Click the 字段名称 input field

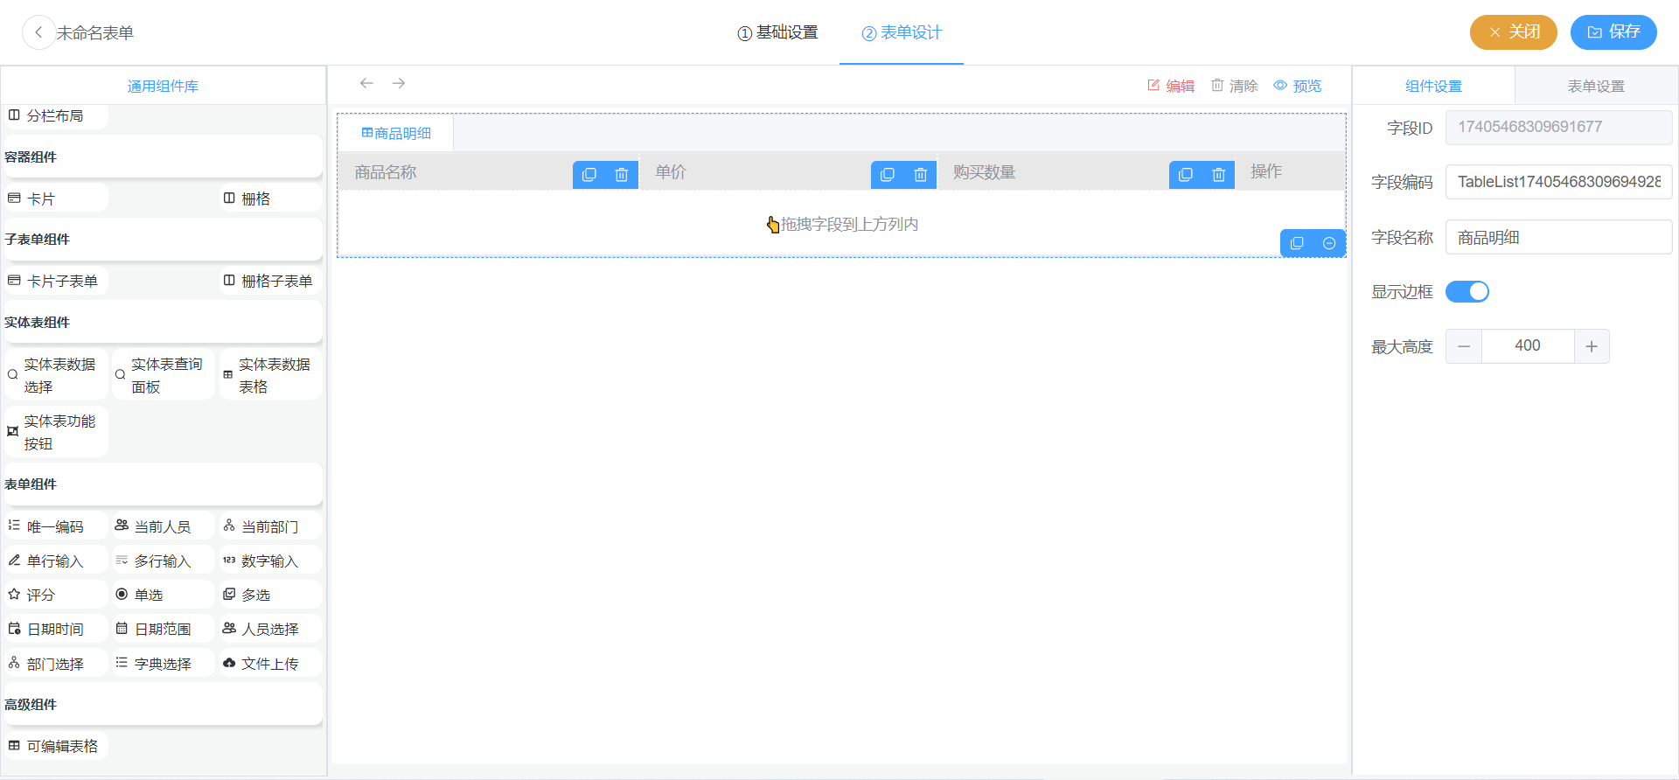pyautogui.click(x=1558, y=237)
